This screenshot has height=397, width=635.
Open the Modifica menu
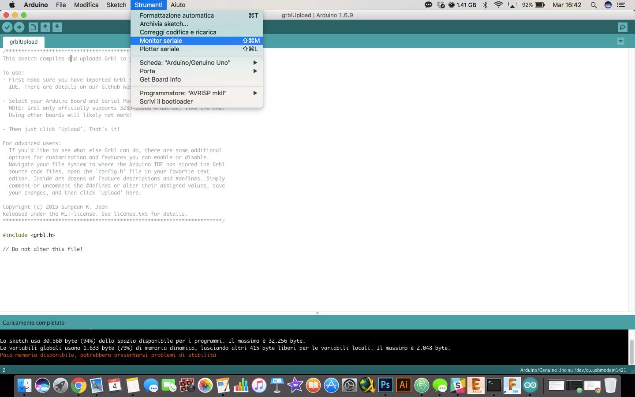[86, 5]
